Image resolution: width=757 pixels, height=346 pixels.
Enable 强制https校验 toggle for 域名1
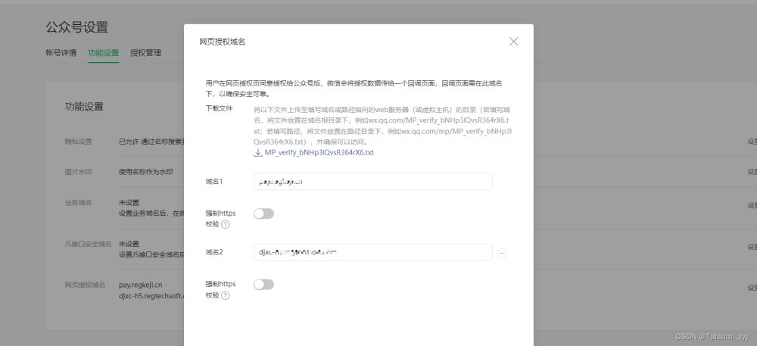[x=263, y=214]
